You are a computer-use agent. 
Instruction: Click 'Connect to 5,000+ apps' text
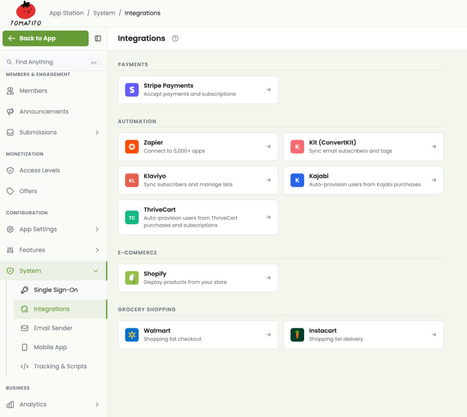point(174,151)
